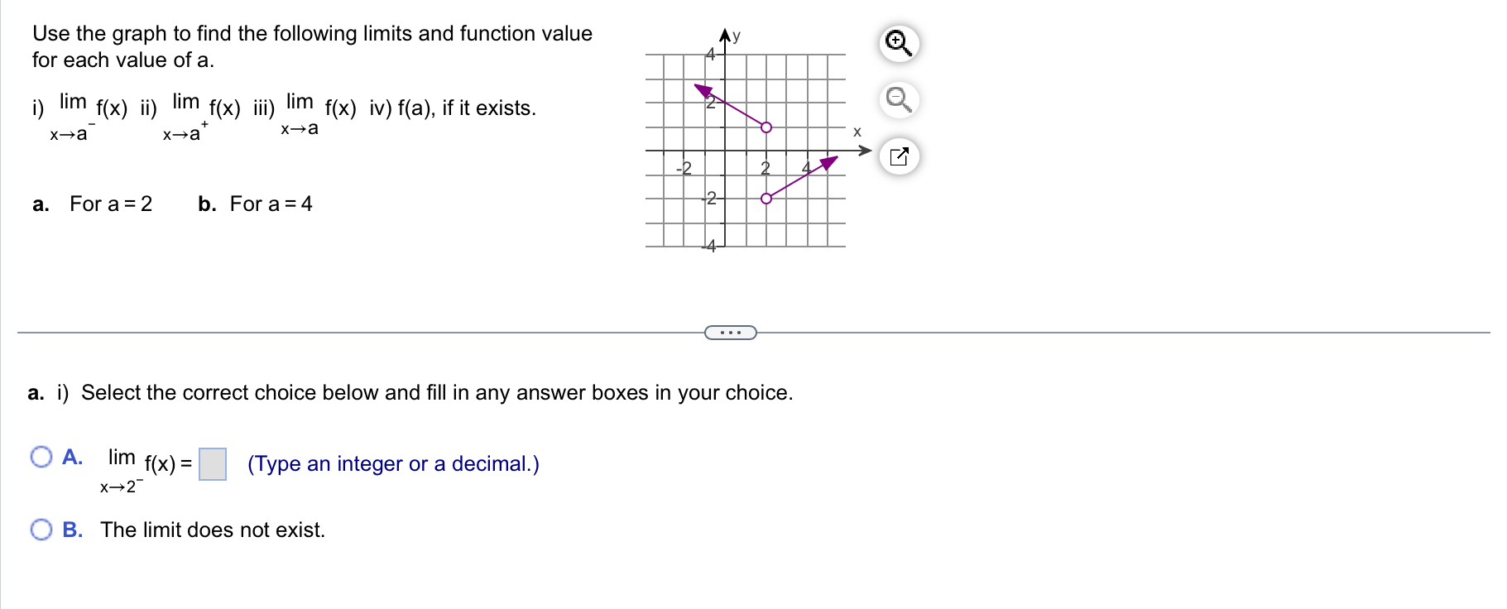Click the origin of the coordinate grid
The height and width of the screenshot is (609, 1507).
[x=724, y=151]
